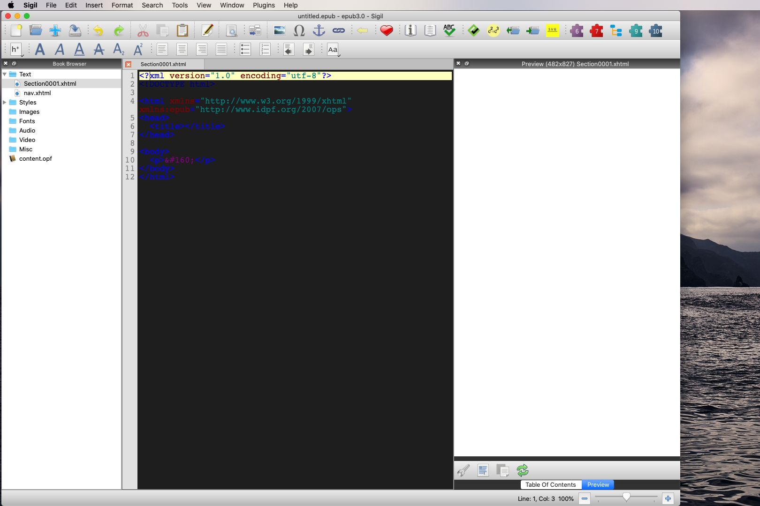Cut selection with the scissors icon
Screen dimensions: 760x506
143,31
